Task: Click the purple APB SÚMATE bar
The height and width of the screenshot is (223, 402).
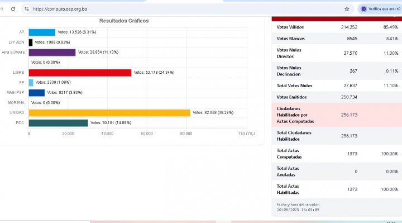Action: click(x=52, y=53)
